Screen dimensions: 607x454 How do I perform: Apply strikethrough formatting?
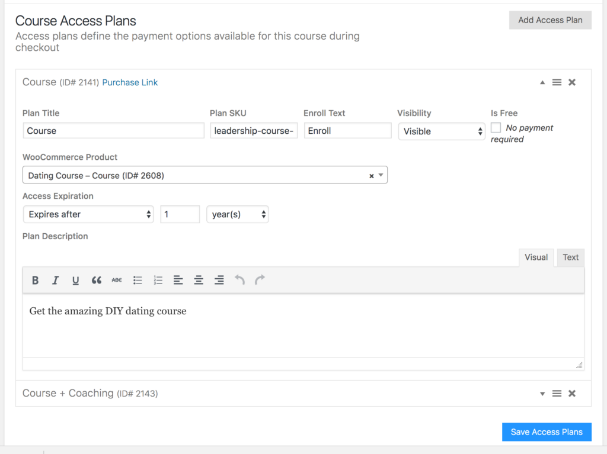tap(117, 280)
